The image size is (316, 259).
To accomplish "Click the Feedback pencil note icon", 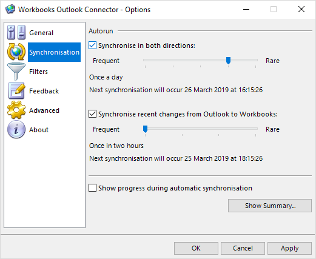I will point(16,91).
